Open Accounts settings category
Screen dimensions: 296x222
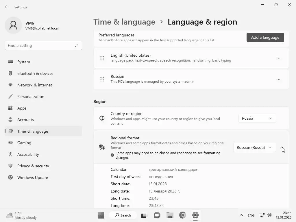click(43, 119)
